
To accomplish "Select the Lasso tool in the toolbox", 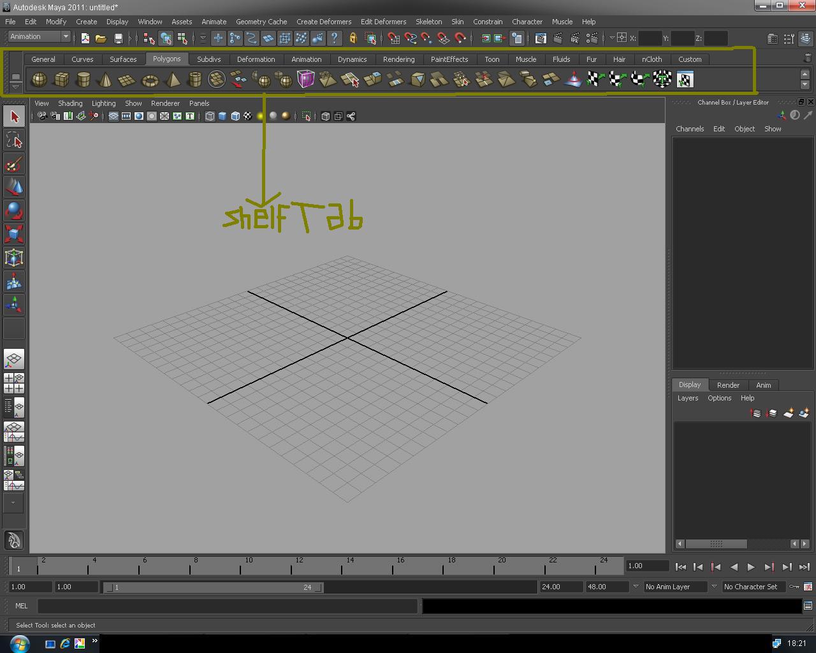I will [13, 141].
